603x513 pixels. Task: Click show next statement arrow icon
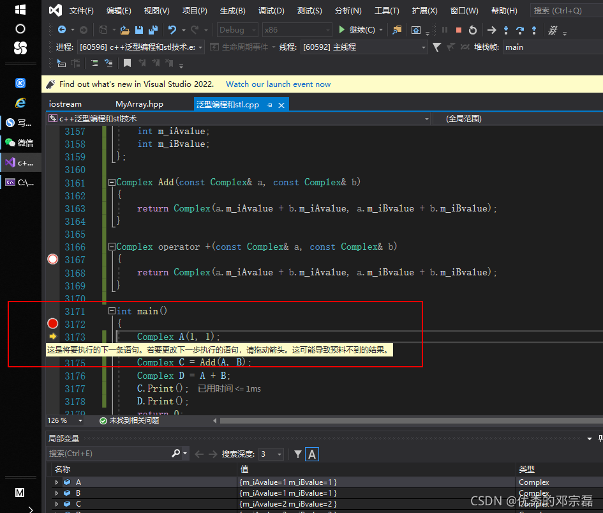click(x=491, y=29)
